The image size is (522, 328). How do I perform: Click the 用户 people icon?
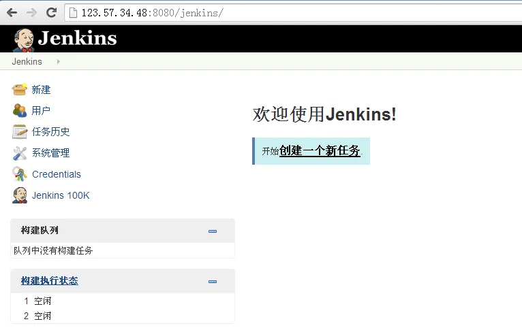[x=19, y=110]
